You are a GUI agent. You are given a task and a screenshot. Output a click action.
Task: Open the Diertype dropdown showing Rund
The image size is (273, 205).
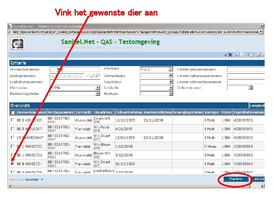click(171, 69)
